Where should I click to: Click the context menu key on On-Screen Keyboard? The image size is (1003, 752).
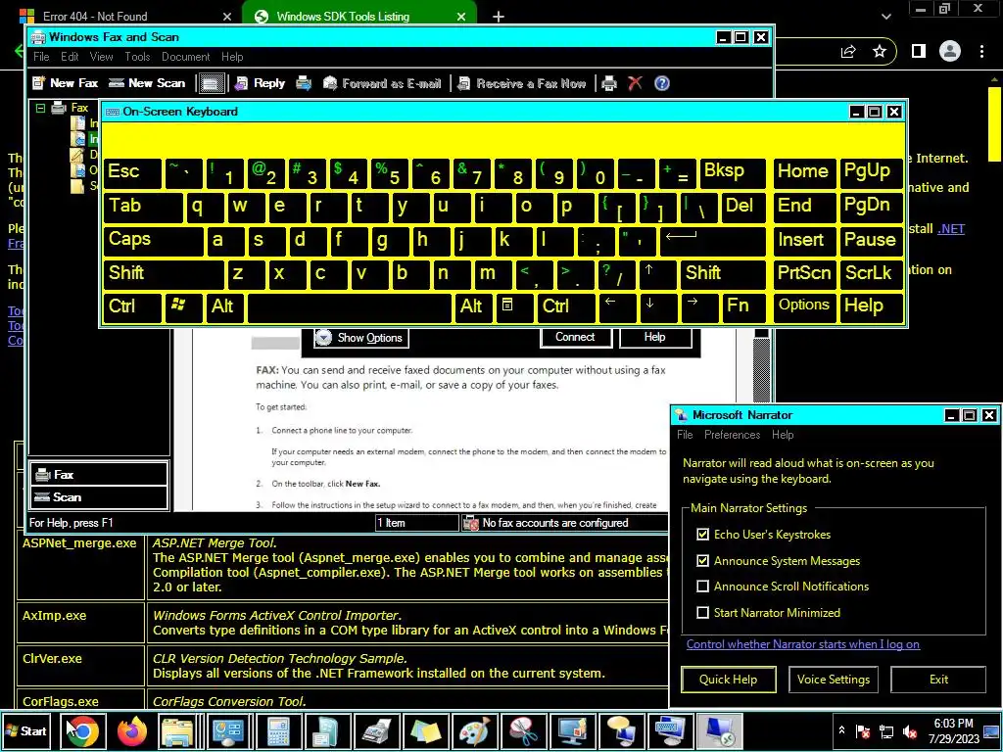[x=513, y=306]
